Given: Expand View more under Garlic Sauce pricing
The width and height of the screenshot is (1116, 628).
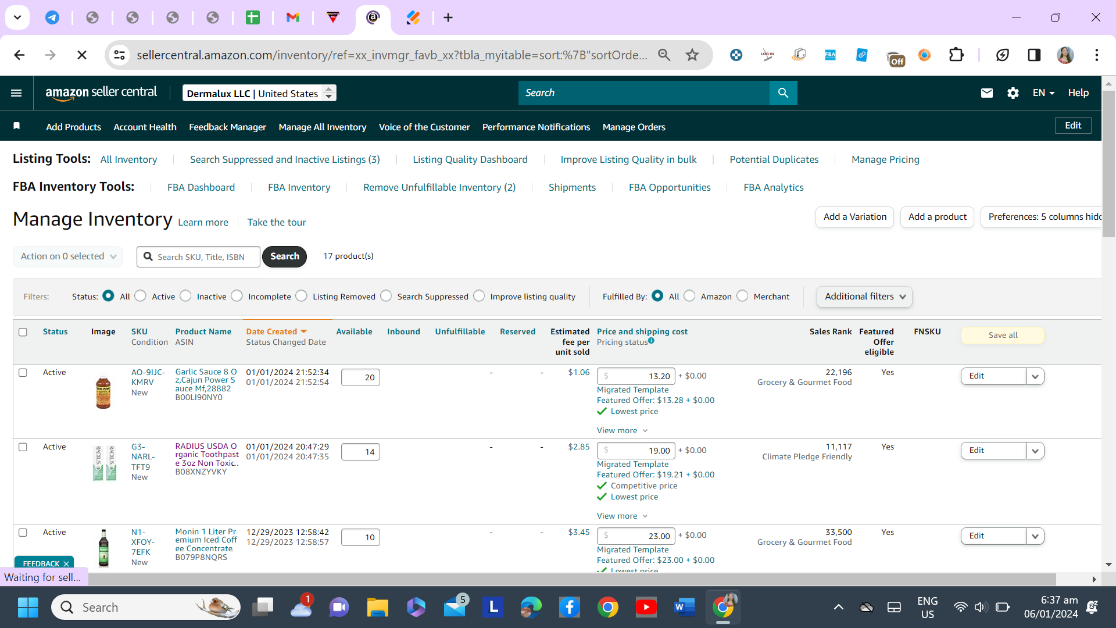Looking at the screenshot, I should (x=622, y=431).
